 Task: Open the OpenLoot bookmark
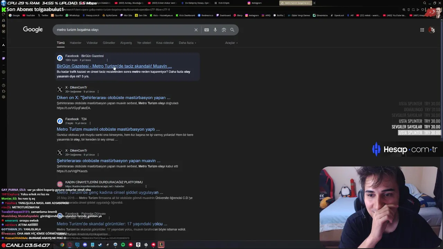[x=337, y=16]
